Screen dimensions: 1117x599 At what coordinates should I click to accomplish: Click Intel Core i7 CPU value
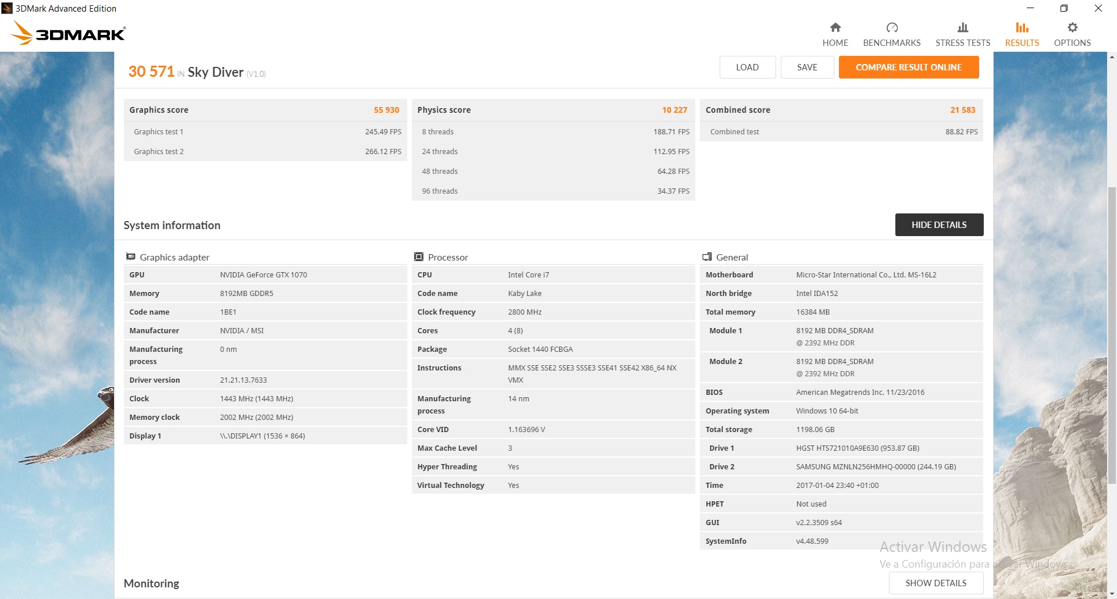click(528, 274)
